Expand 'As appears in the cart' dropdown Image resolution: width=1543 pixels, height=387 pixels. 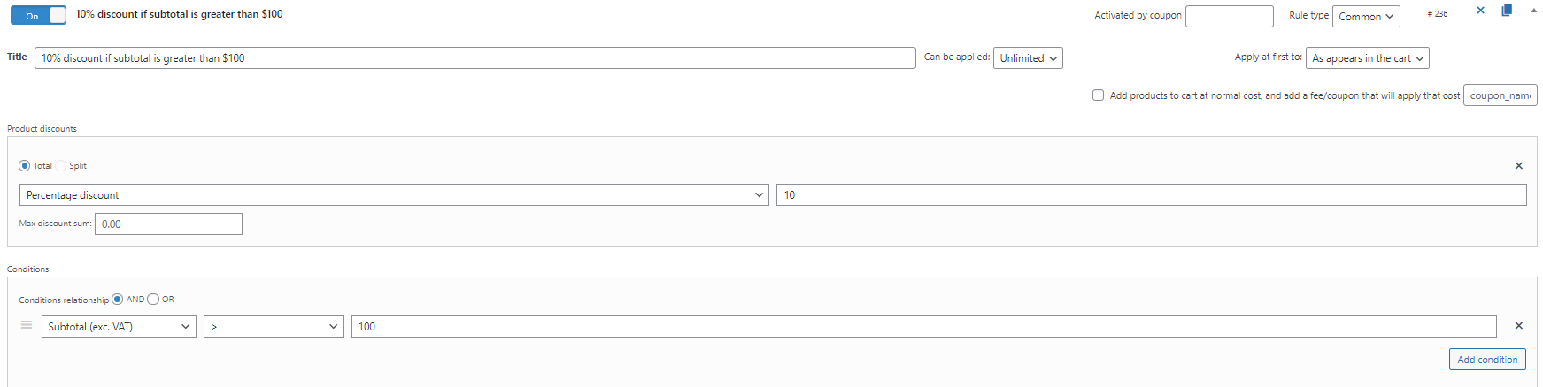tap(1367, 57)
